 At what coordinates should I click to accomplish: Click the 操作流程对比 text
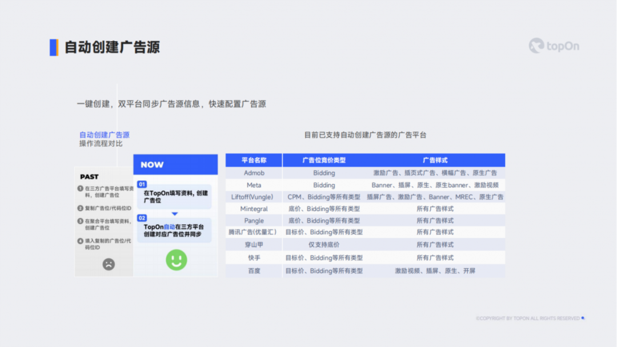101,143
